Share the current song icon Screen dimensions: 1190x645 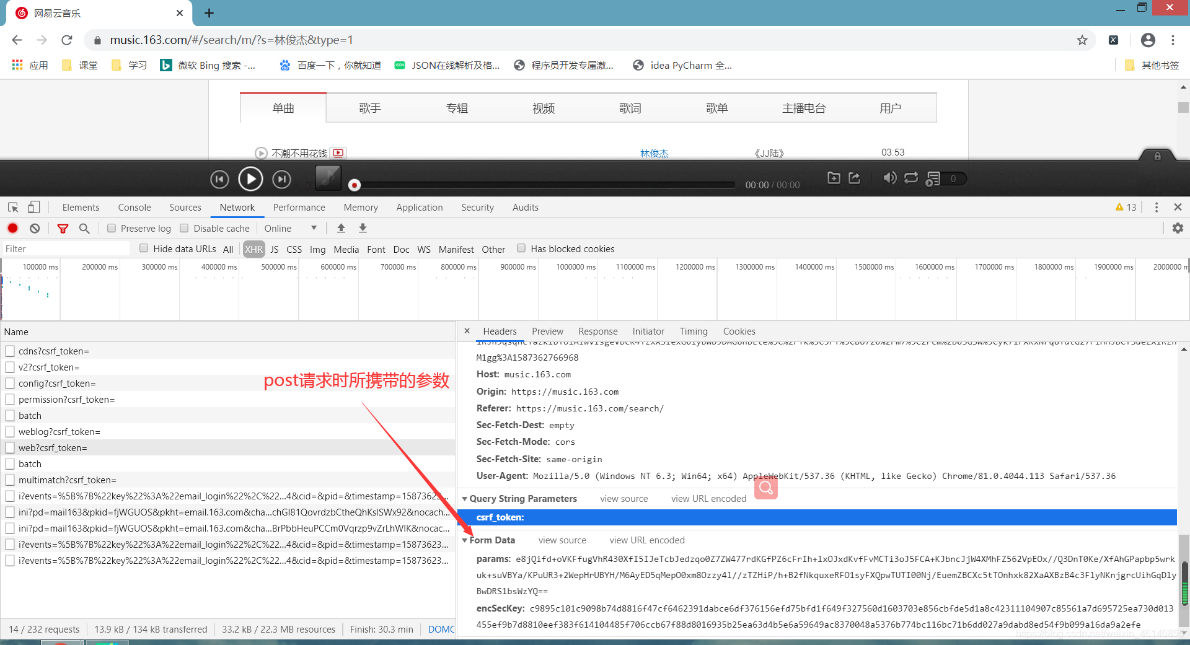point(855,178)
